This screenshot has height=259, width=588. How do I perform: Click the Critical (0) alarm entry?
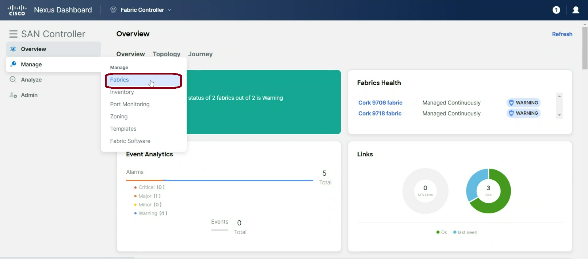(x=149, y=187)
